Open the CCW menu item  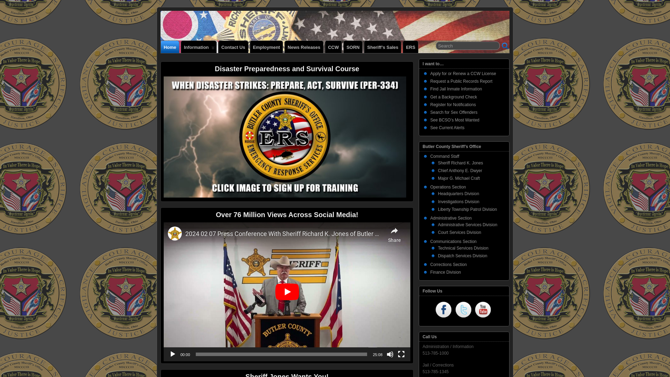[x=333, y=47]
